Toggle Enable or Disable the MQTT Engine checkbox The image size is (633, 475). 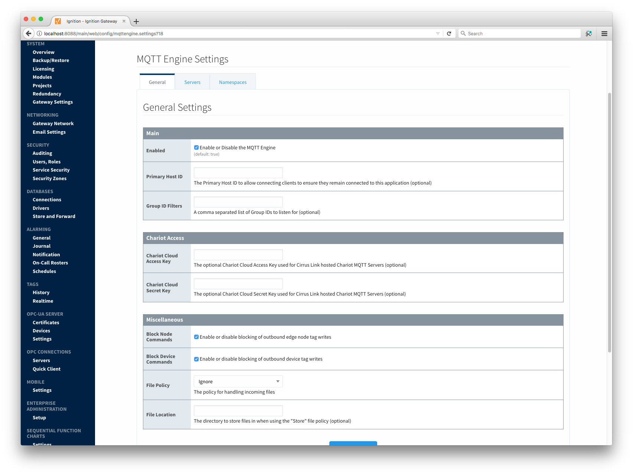point(196,147)
